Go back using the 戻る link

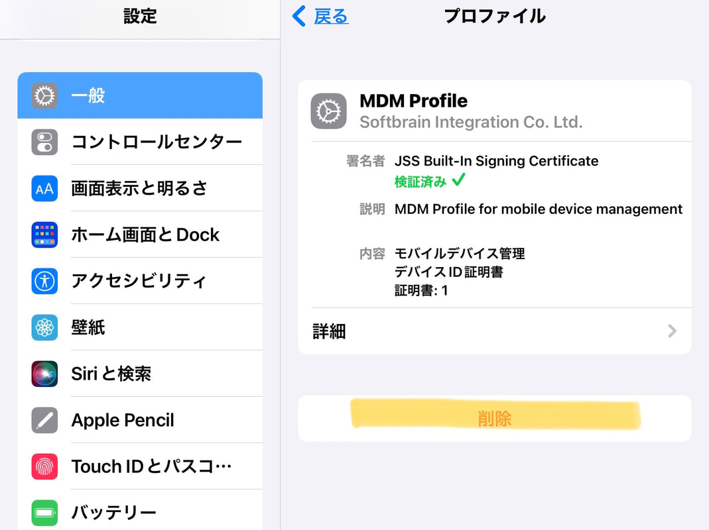coord(331,17)
